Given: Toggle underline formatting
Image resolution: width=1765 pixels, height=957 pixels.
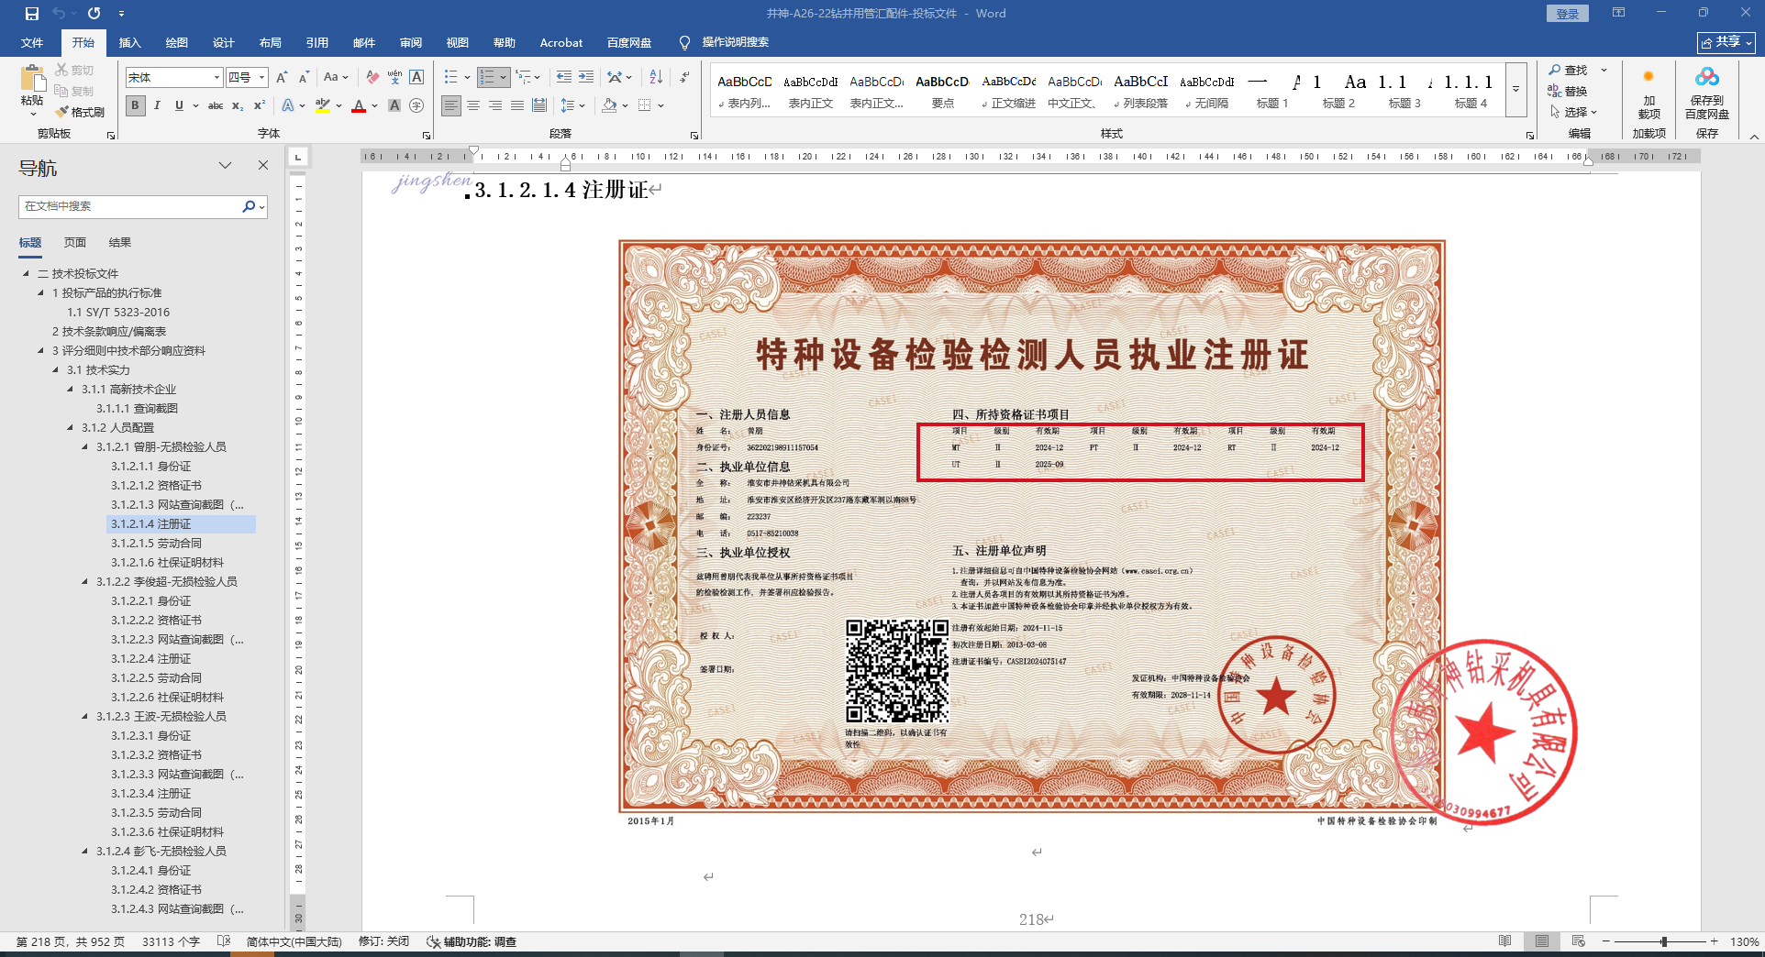Looking at the screenshot, I should click(x=179, y=105).
